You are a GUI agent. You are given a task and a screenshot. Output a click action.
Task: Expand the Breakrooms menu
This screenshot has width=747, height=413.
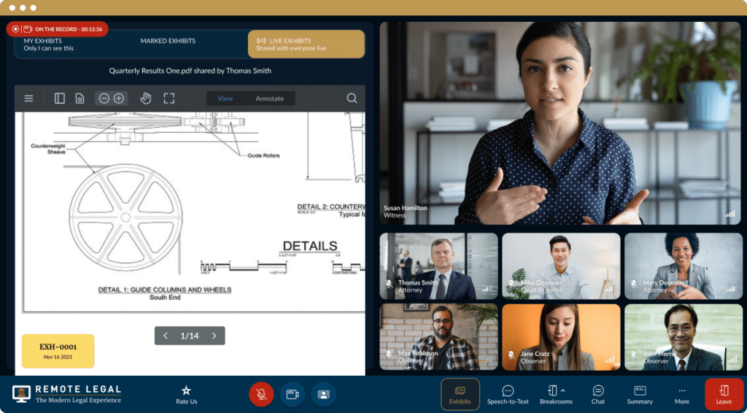[x=555, y=394]
